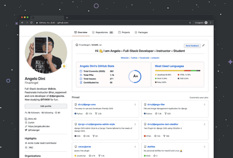Viewport: 233px width, 158px height.
Task: Click the FinalAngel/README.md file path
Action: (90, 45)
